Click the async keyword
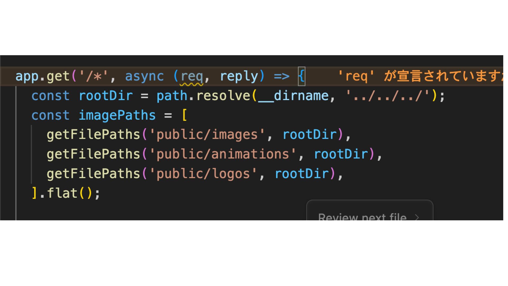The height and width of the screenshot is (286, 508). pos(144,76)
